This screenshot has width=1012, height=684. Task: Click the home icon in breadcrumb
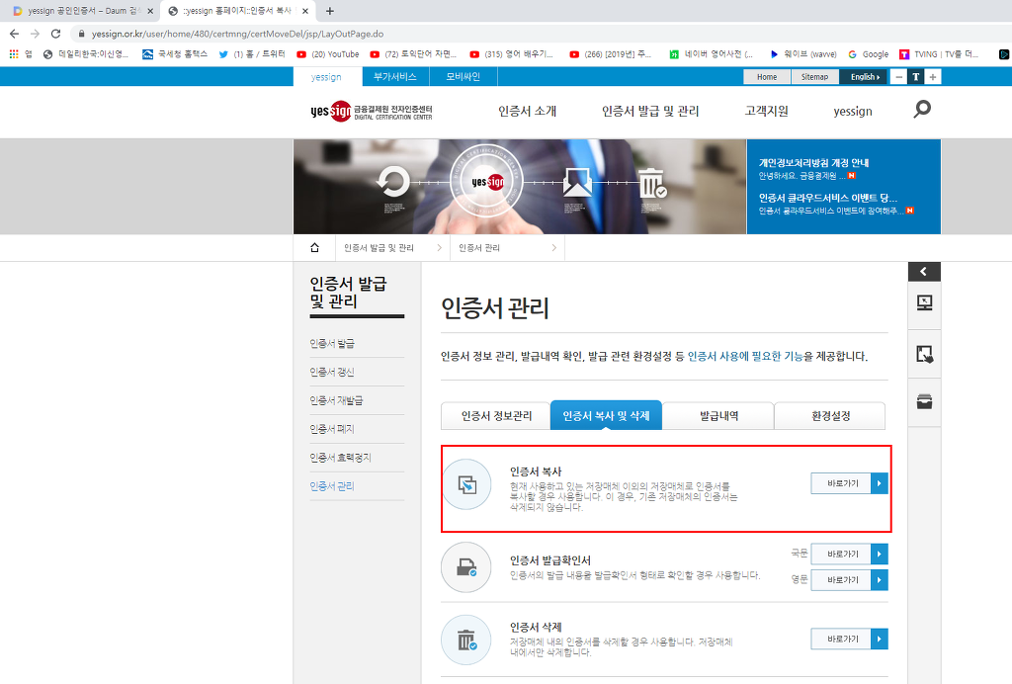[x=314, y=247]
